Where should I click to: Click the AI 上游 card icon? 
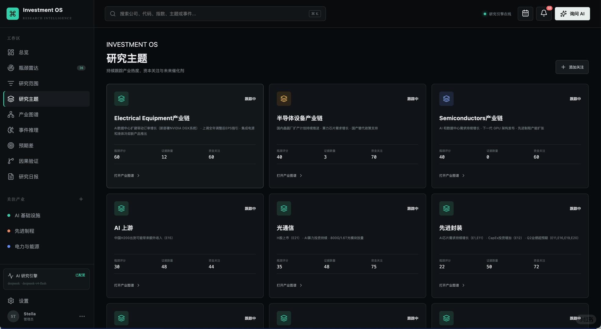pyautogui.click(x=121, y=208)
